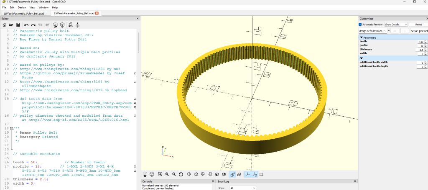
Task: Close the active scad file tab
Action: click(97, 13)
